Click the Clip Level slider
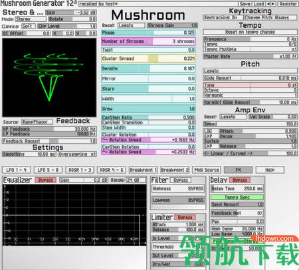 pyautogui.click(x=67, y=27)
